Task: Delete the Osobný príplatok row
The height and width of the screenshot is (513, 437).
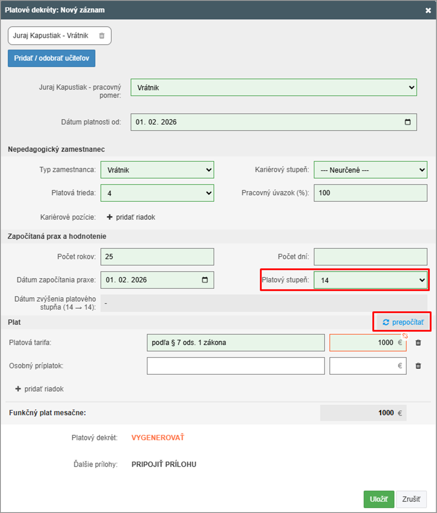Action: (x=418, y=366)
